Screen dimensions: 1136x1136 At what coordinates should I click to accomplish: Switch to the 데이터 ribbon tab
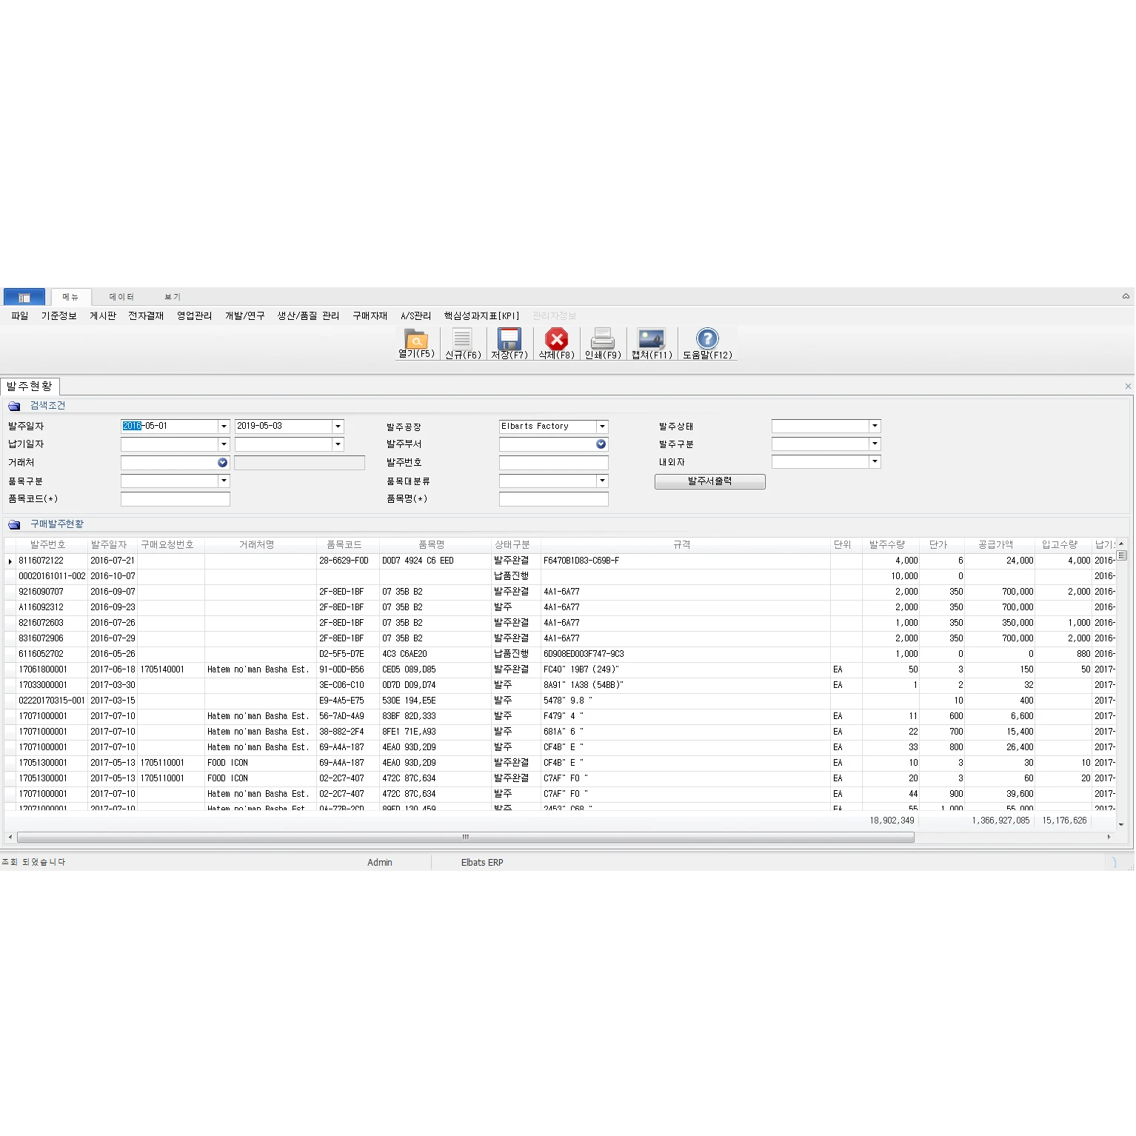(x=121, y=297)
